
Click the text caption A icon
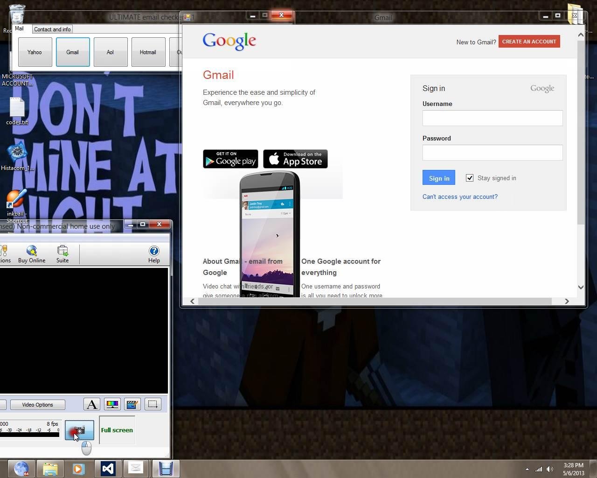[x=92, y=404]
